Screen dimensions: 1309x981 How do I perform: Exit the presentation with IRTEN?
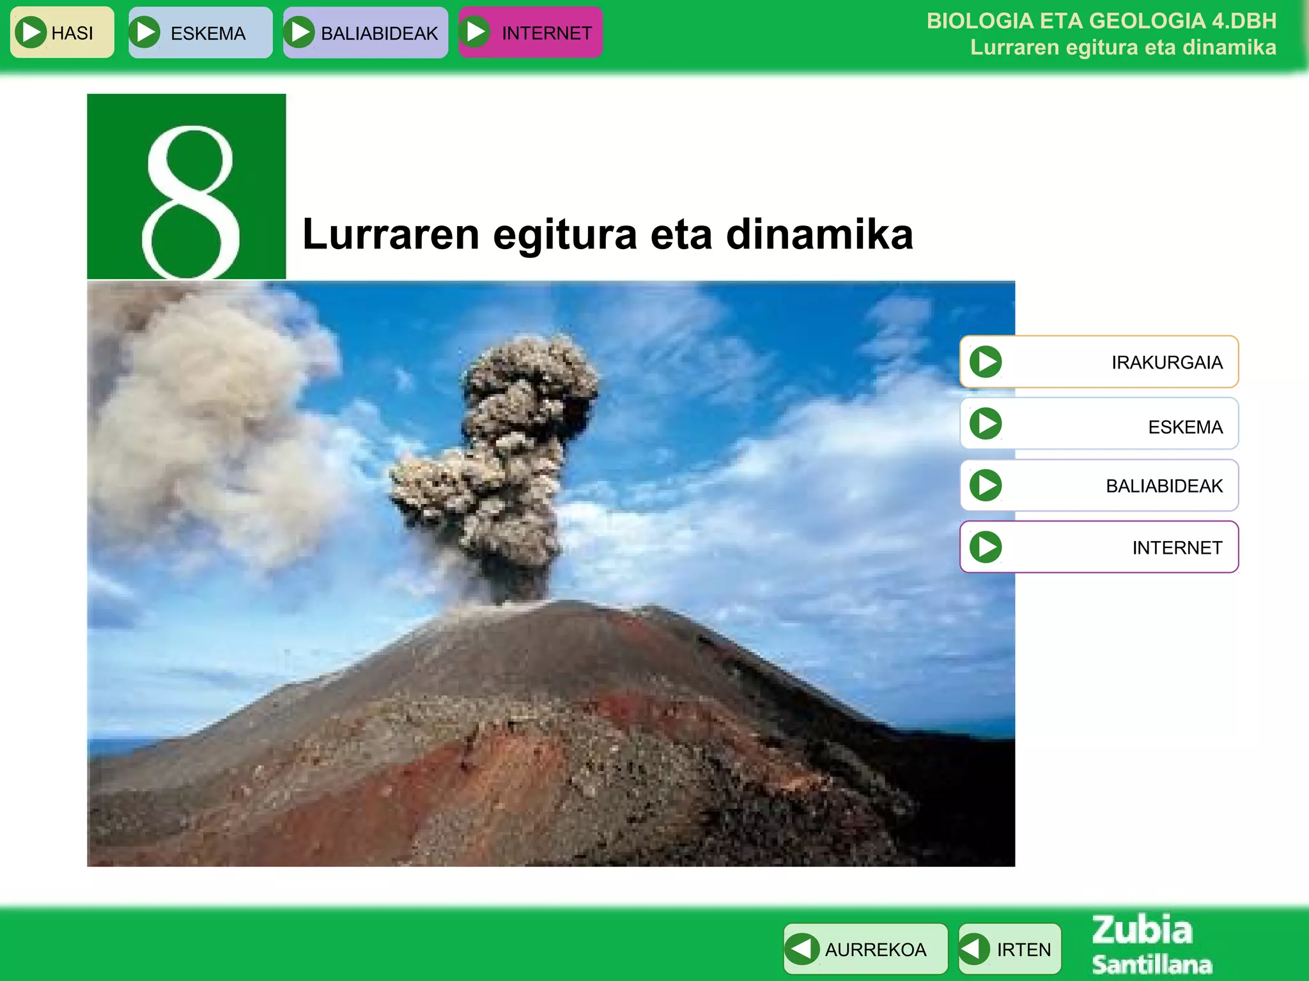pos(1023,949)
